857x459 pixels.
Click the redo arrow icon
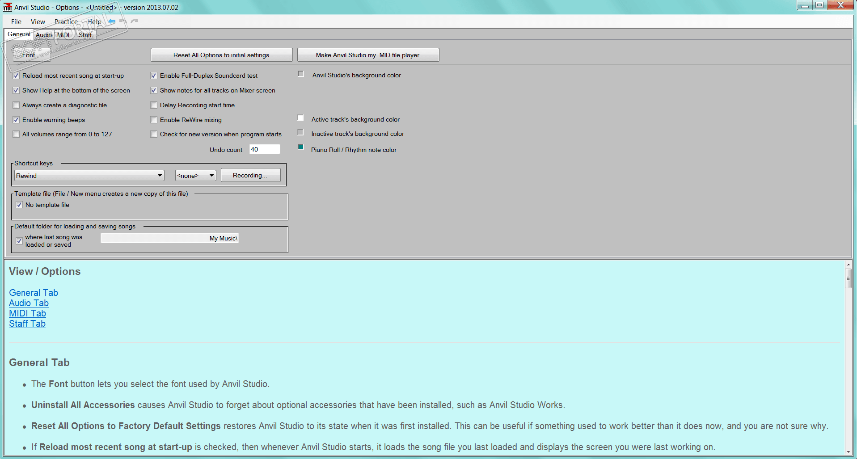(x=135, y=21)
